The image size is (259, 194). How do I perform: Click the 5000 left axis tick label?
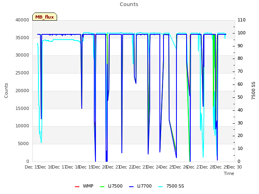tap(23, 144)
